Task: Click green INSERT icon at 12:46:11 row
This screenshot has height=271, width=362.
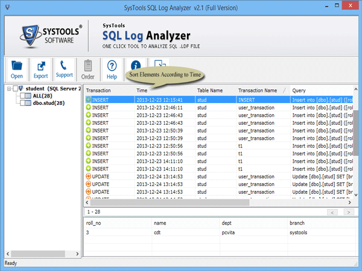Action: [89, 107]
